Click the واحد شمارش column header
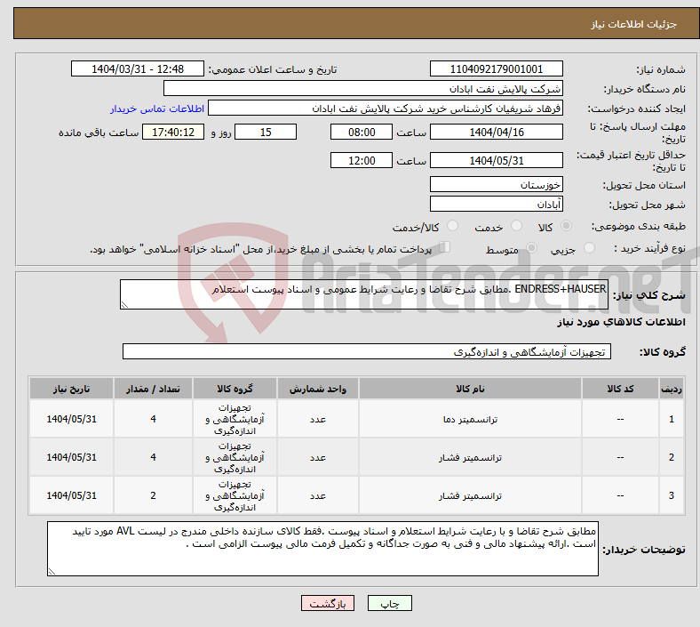 click(x=318, y=389)
